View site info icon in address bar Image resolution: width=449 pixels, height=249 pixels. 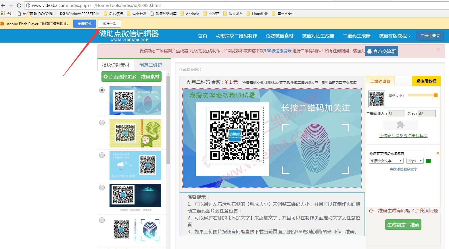[x=28, y=5]
